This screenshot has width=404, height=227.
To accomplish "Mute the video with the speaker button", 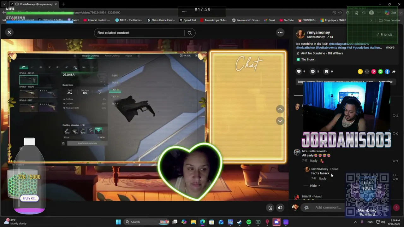I will coord(280,207).
